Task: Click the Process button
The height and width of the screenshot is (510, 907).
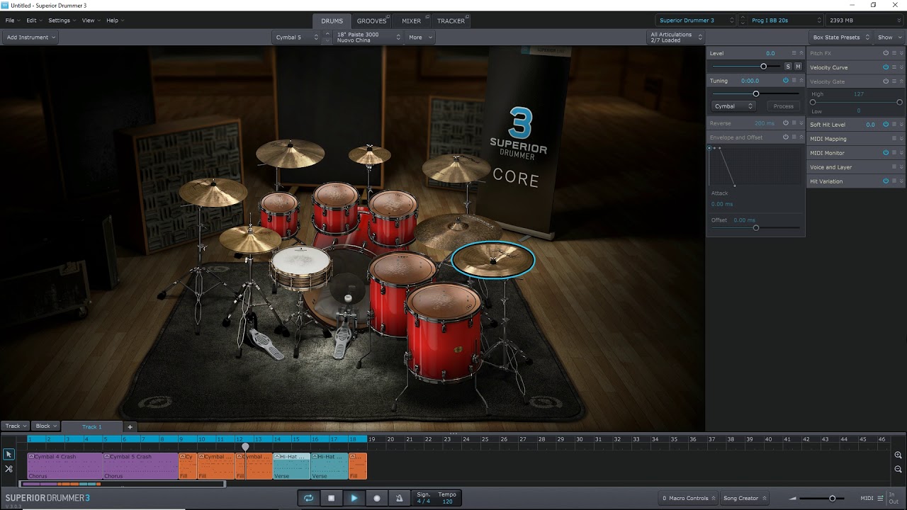Action: coord(784,106)
